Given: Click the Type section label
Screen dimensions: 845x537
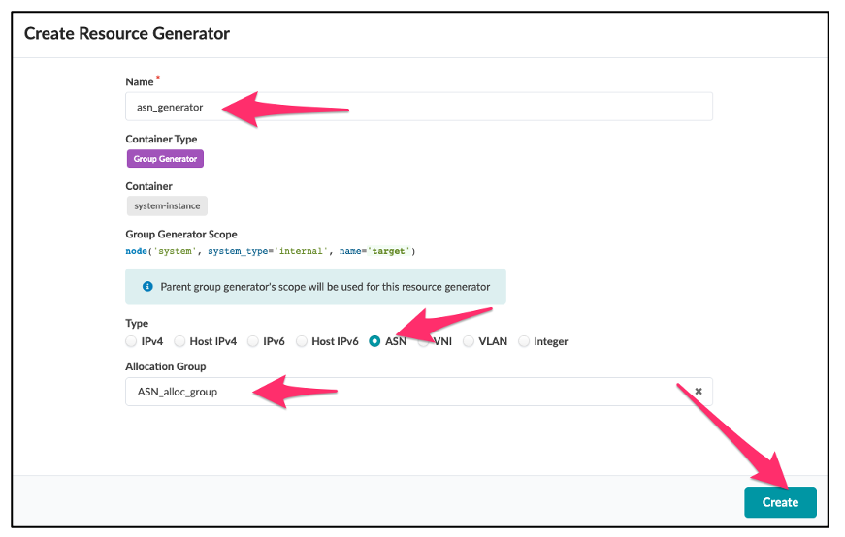Looking at the screenshot, I should point(137,323).
